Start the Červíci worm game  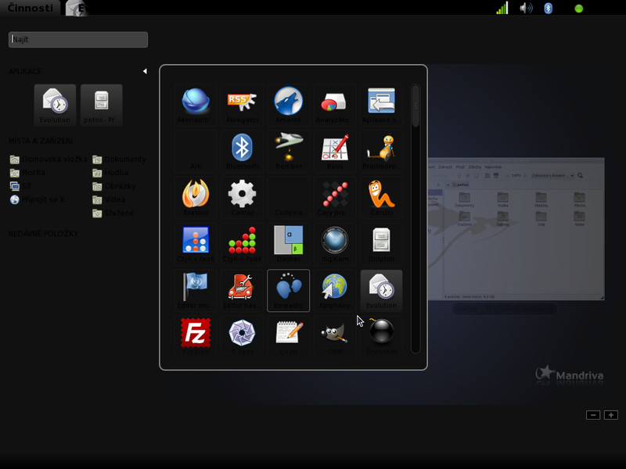[381, 198]
